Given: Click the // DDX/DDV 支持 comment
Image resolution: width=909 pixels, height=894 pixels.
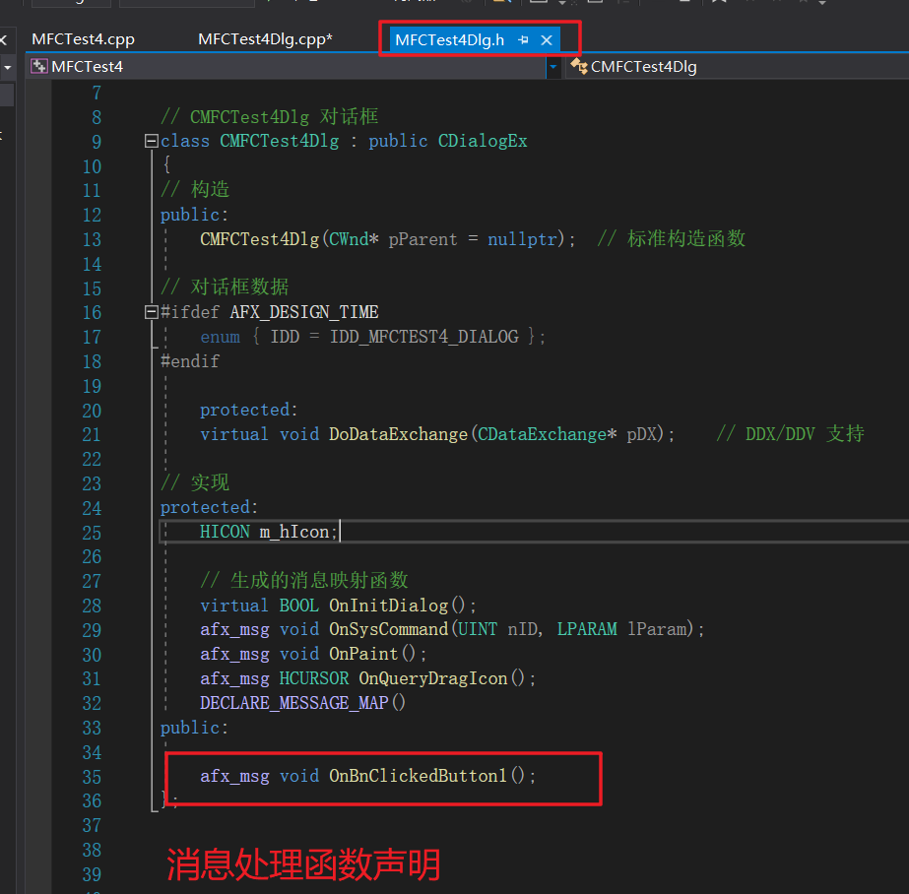Looking at the screenshot, I should pyautogui.click(x=790, y=434).
